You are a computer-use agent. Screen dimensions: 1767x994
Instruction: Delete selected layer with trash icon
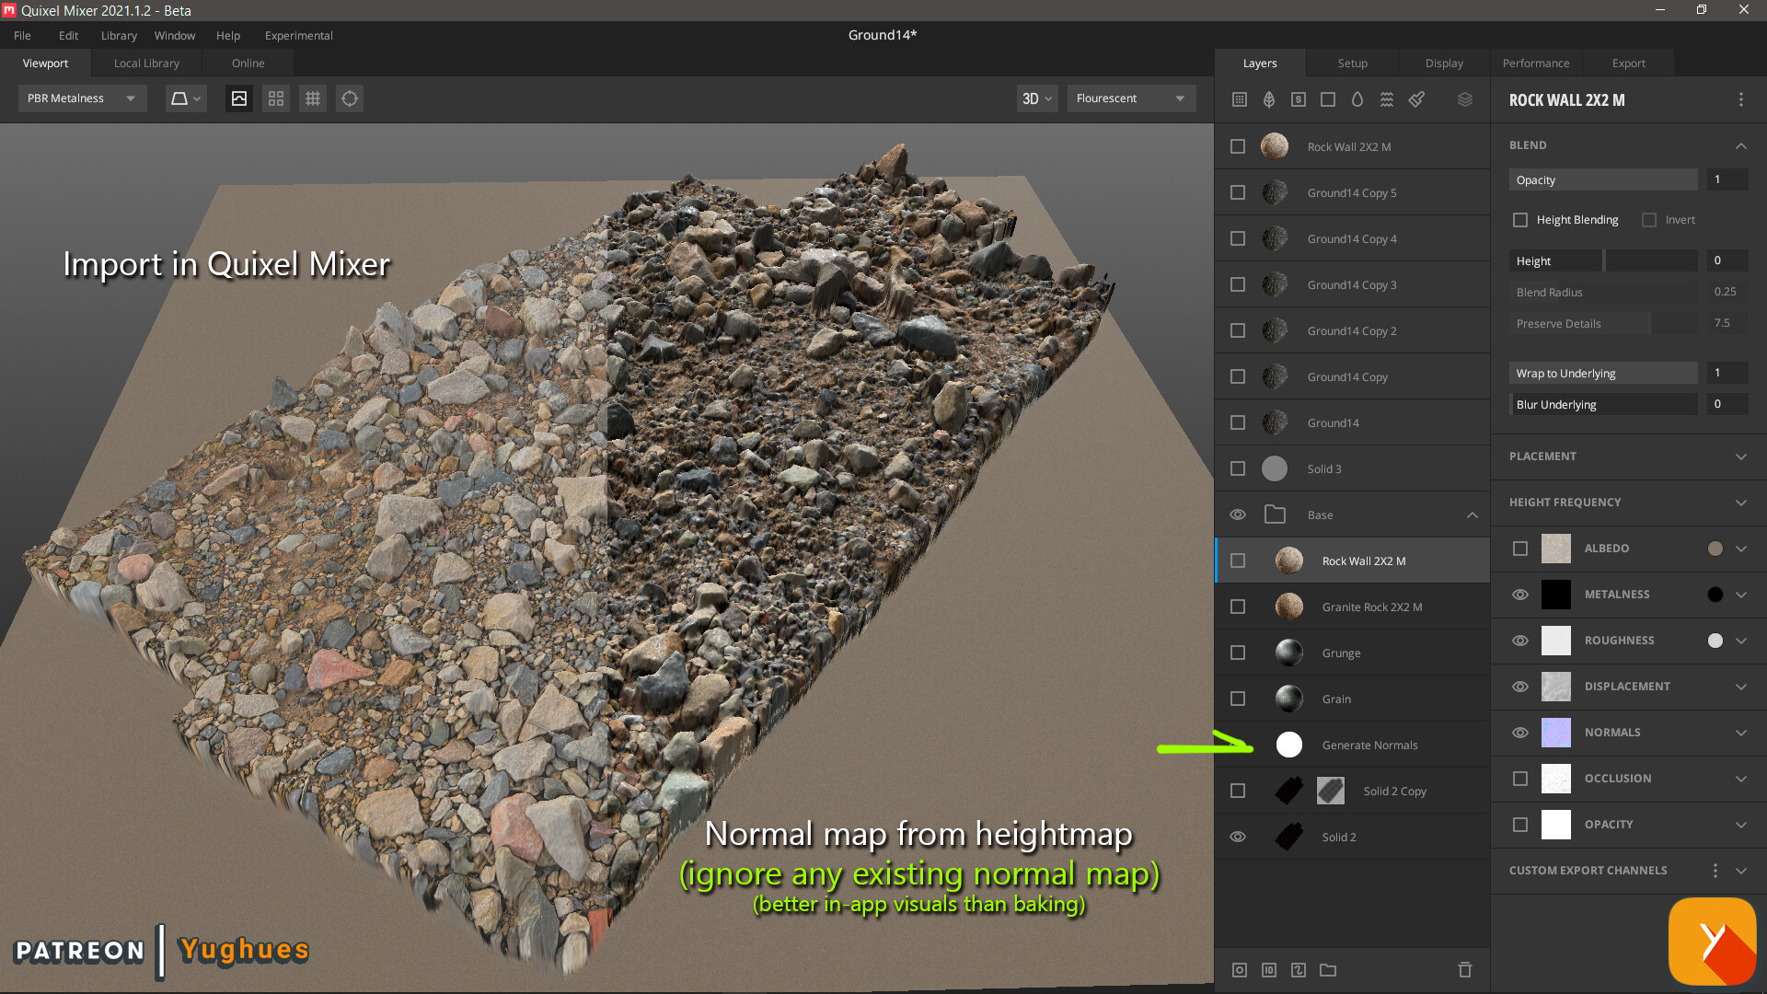(1464, 970)
